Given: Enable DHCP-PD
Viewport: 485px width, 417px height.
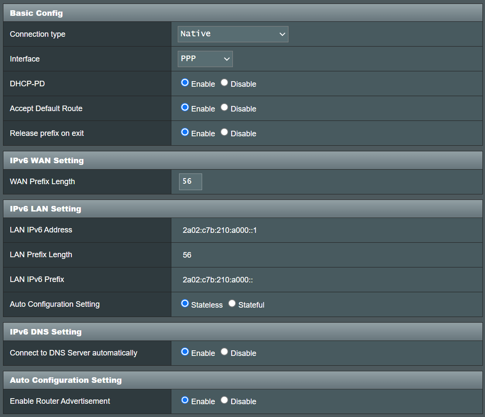Looking at the screenshot, I should [x=185, y=82].
